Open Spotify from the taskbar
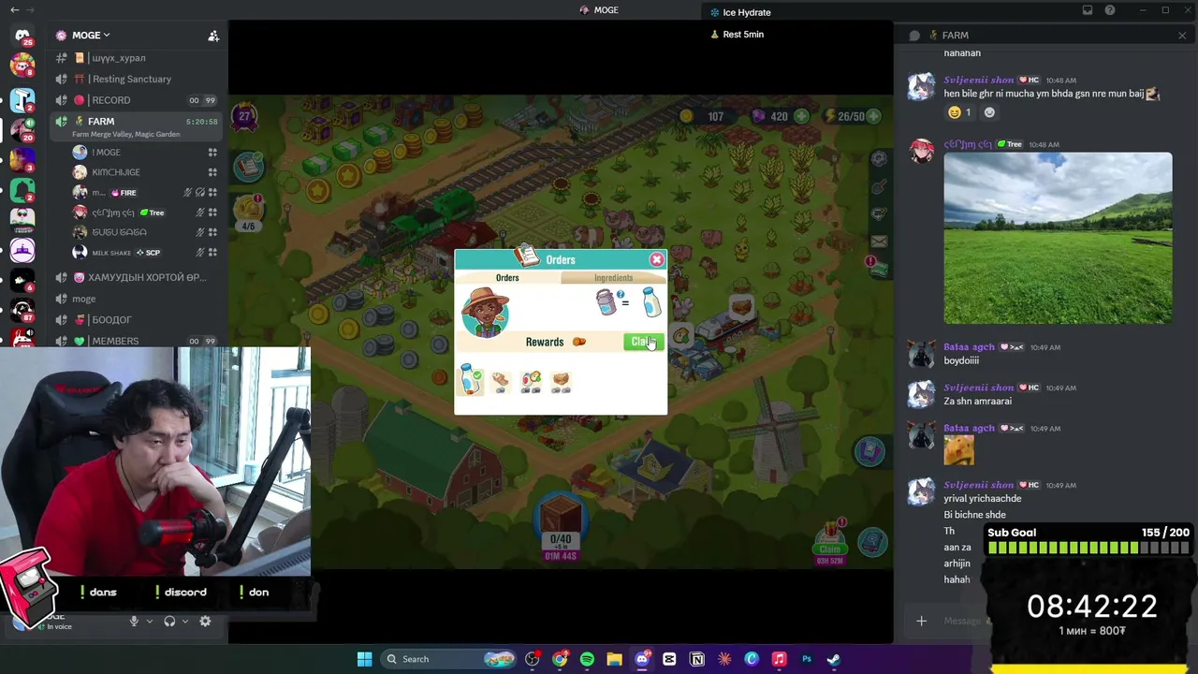Viewport: 1198px width, 674px height. pos(587,659)
